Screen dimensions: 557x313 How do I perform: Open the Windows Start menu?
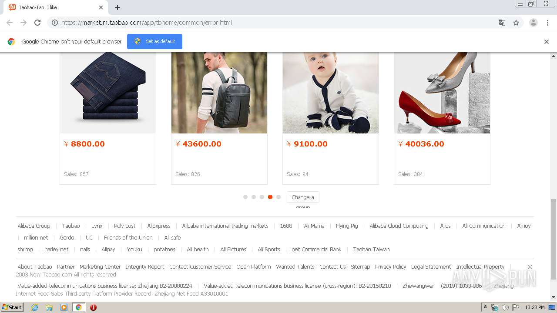12,307
